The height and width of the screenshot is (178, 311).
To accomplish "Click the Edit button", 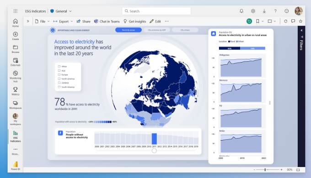I will click(155, 21).
